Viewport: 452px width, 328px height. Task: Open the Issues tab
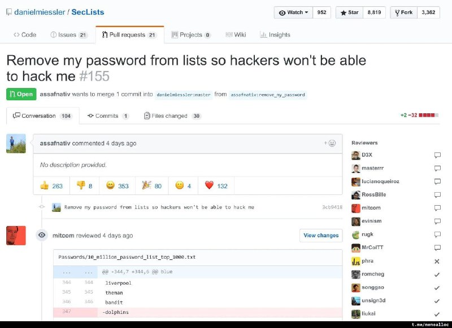point(69,35)
